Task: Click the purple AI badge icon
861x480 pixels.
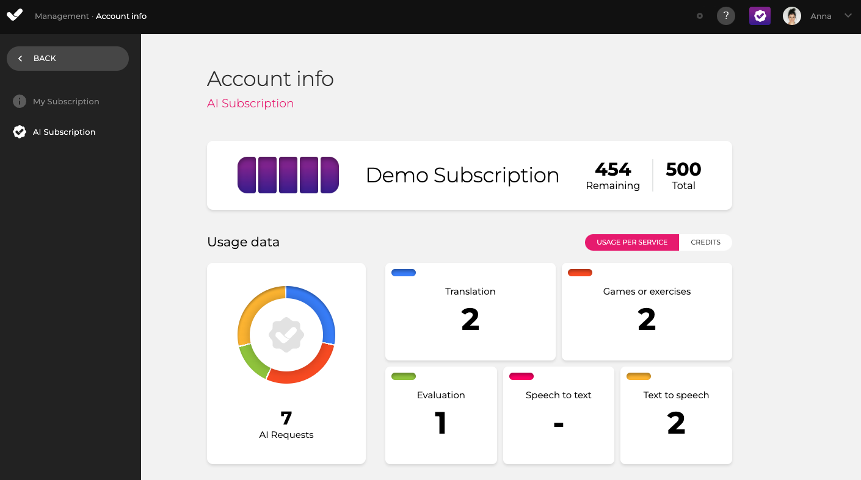Action: (760, 16)
